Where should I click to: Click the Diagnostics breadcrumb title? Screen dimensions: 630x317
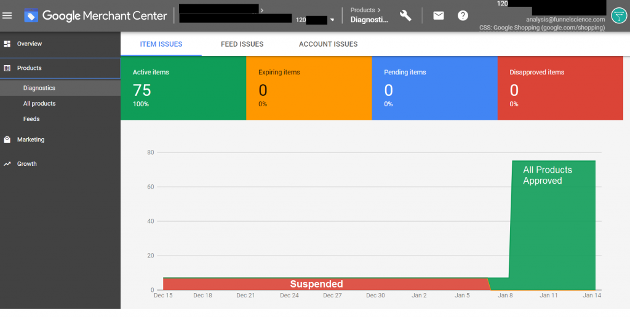tap(369, 19)
